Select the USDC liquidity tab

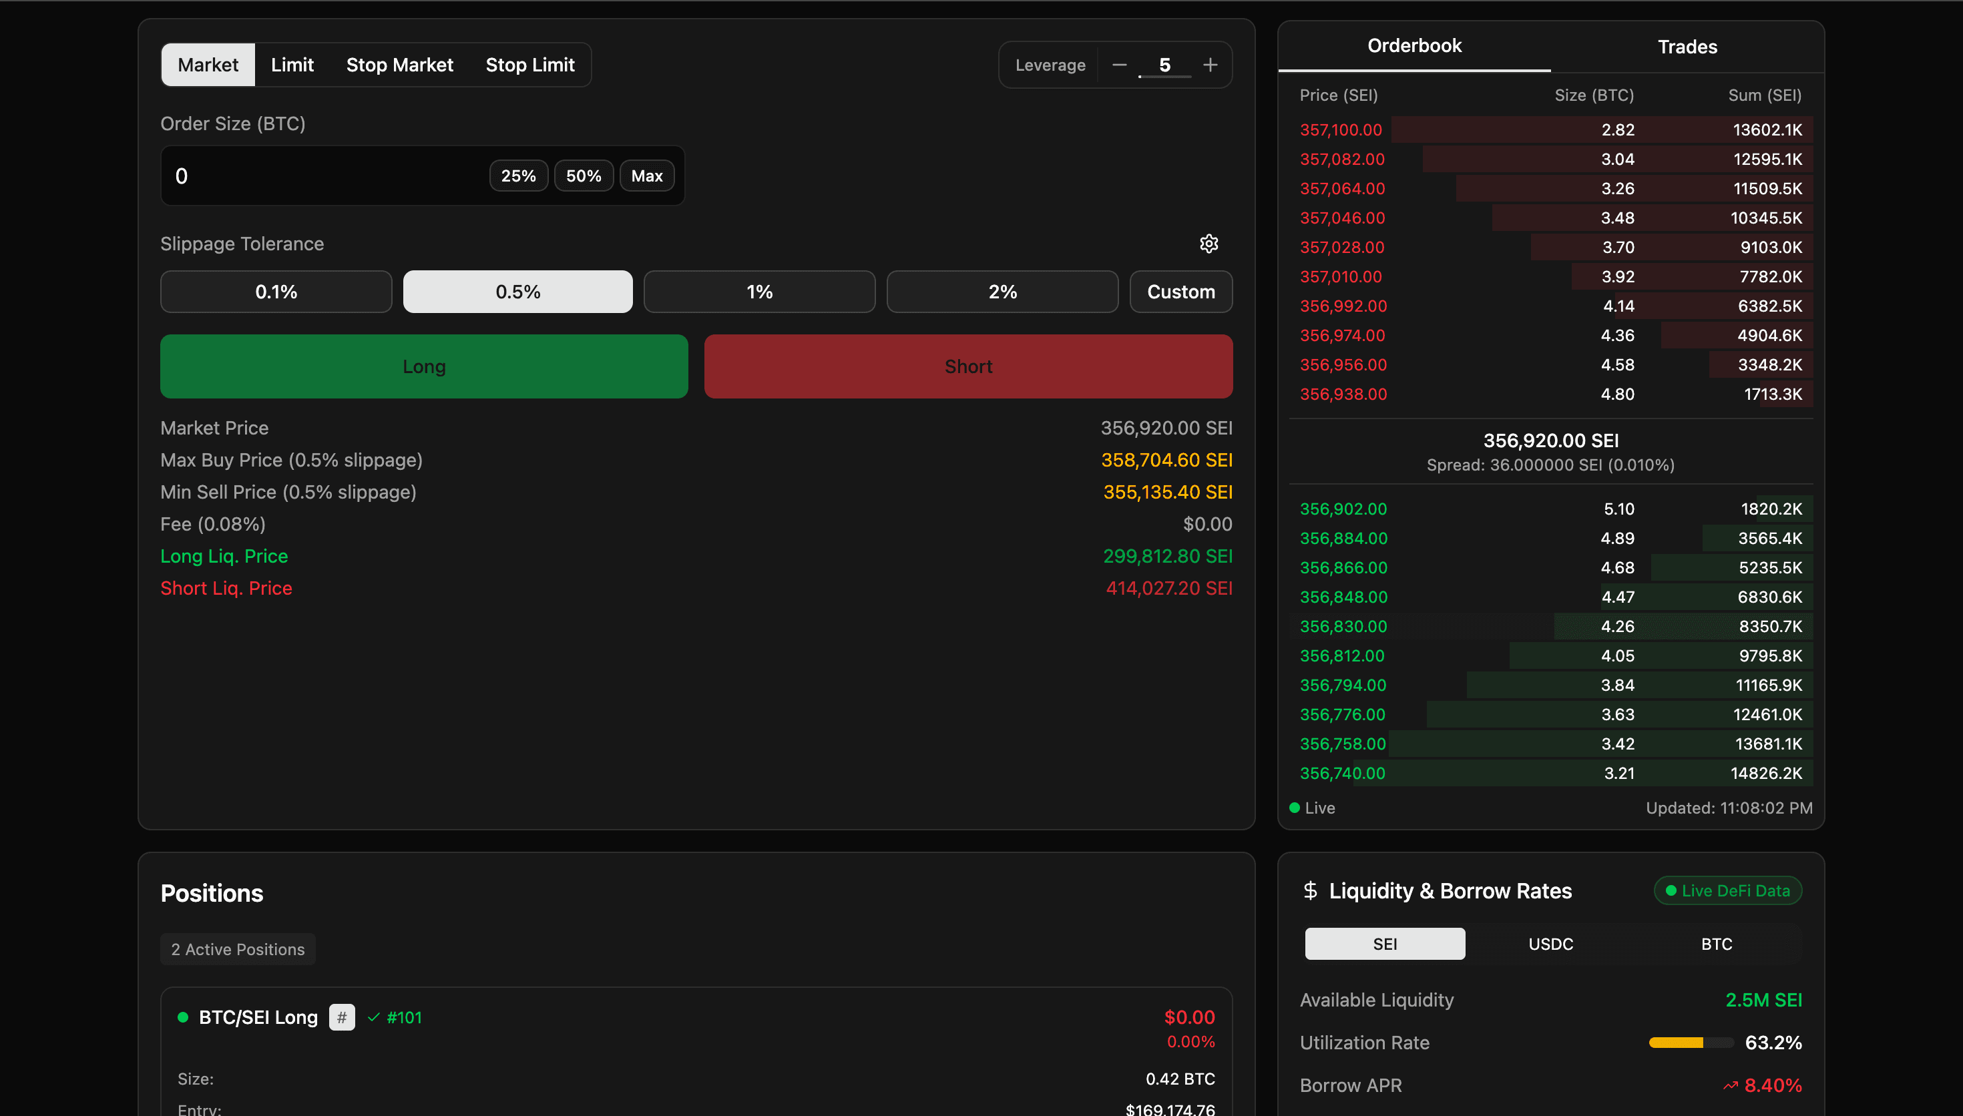click(1550, 944)
